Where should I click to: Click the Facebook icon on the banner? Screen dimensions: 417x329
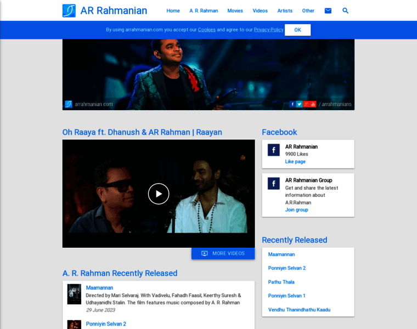292,104
